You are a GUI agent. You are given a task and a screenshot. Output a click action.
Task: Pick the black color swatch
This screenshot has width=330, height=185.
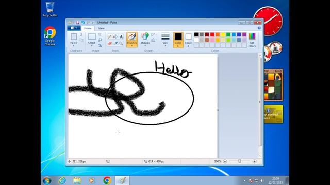tap(196, 34)
